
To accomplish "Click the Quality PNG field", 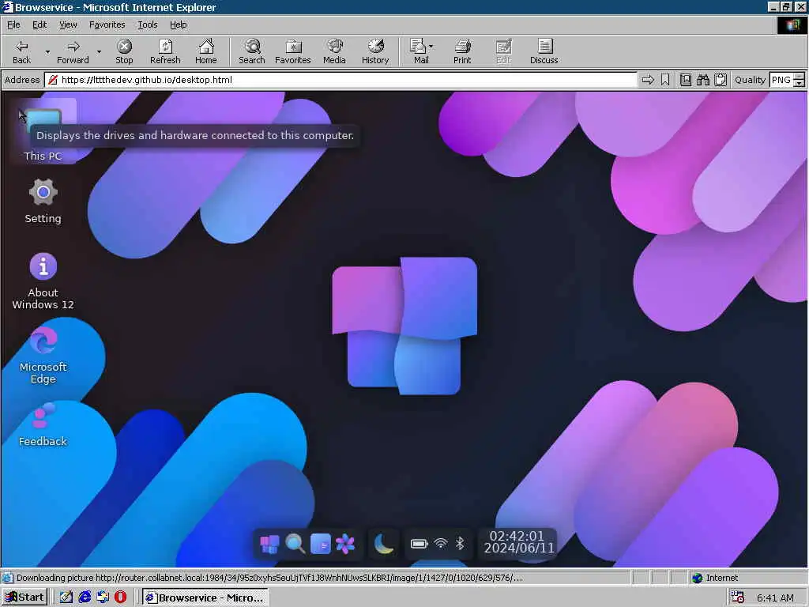I will point(781,80).
